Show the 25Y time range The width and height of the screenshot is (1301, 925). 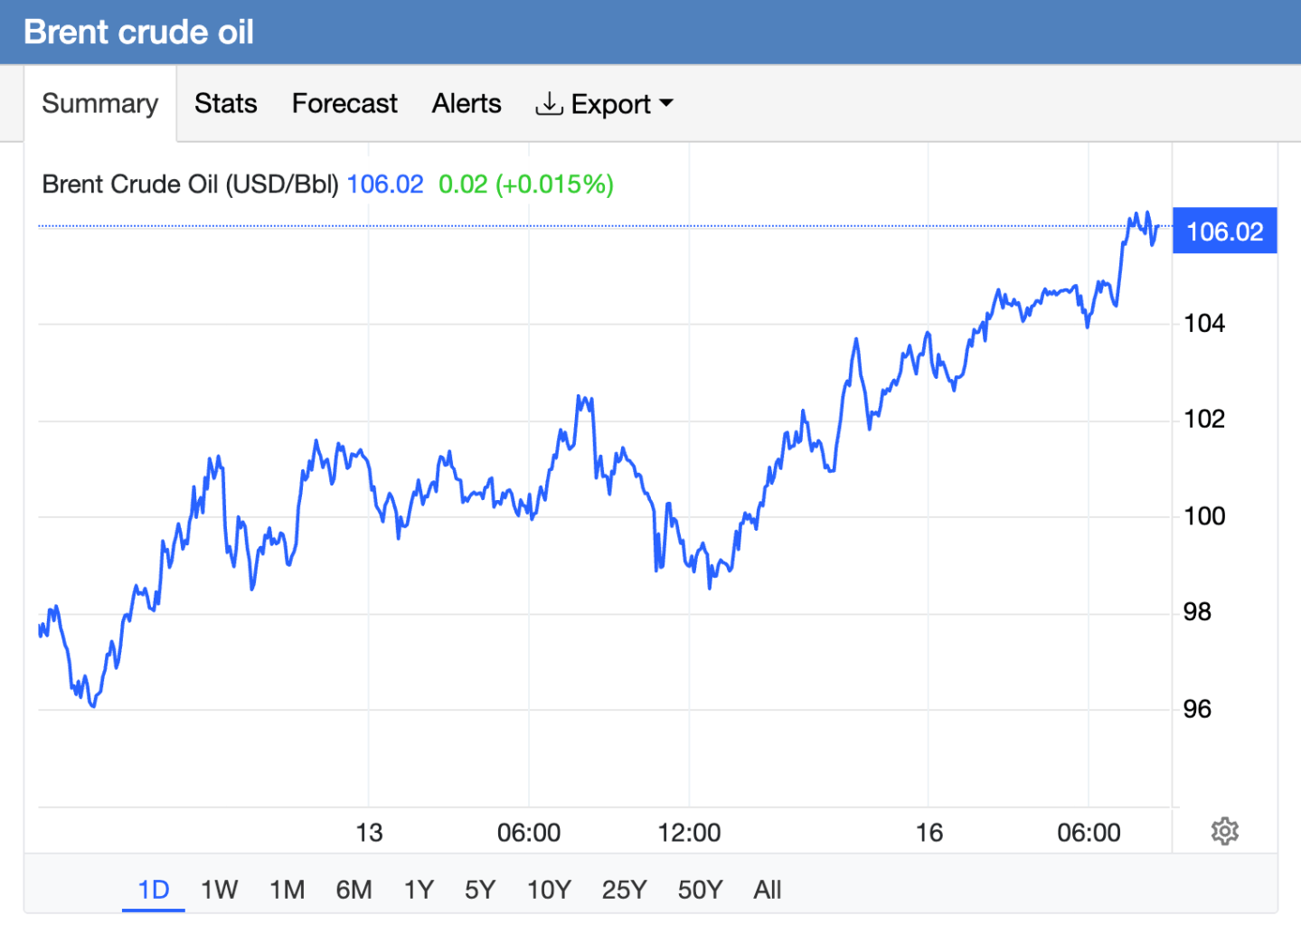click(x=624, y=890)
